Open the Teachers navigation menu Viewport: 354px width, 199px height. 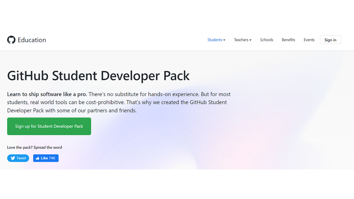241,40
